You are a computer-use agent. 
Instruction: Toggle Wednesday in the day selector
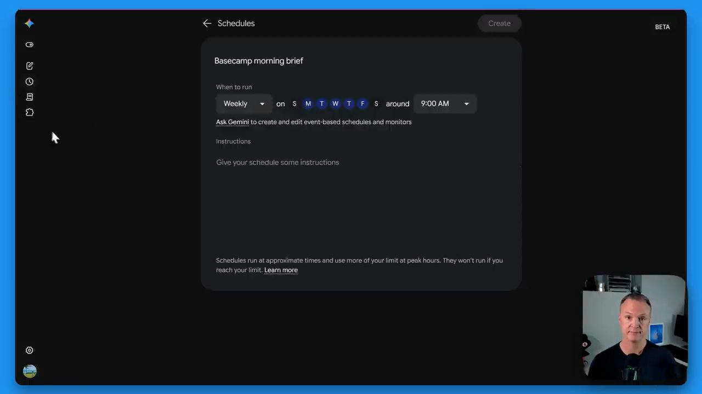pyautogui.click(x=335, y=103)
